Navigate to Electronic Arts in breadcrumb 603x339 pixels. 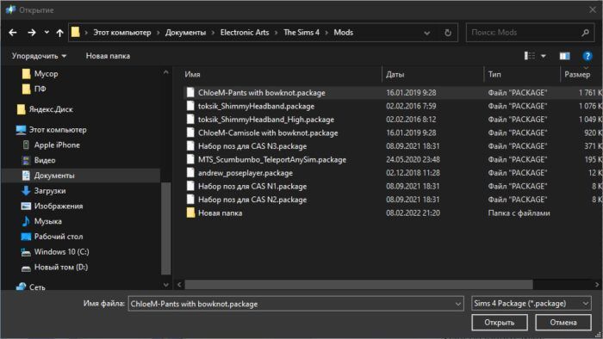click(x=245, y=33)
